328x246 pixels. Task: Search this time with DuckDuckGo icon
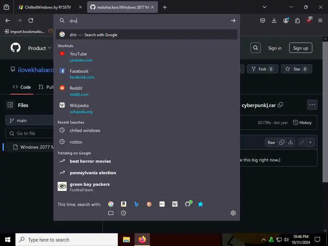pos(149,204)
